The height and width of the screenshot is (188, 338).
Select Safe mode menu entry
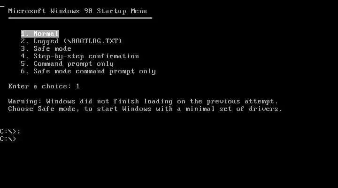46,48
